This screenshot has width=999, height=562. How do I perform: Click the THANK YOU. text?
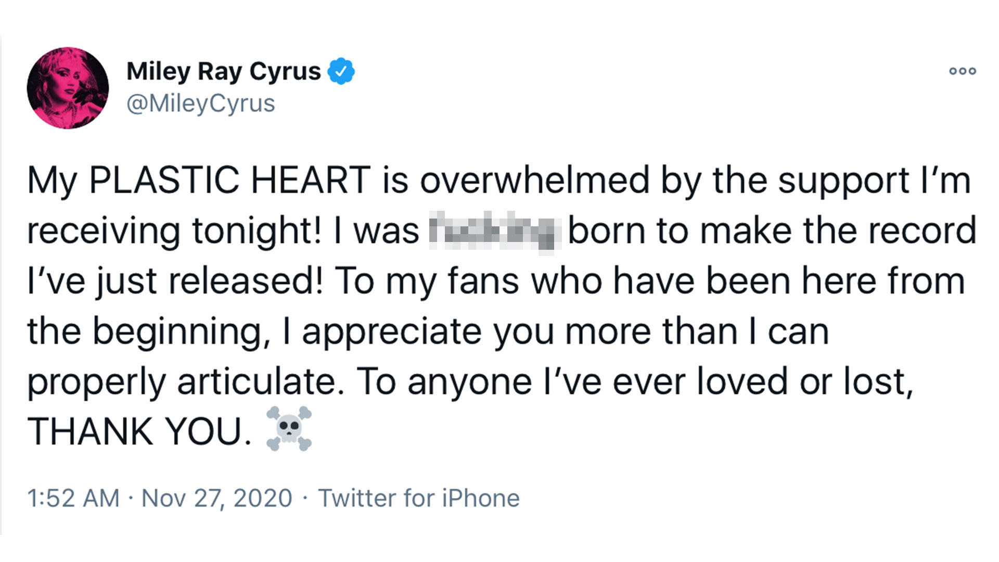tap(139, 431)
